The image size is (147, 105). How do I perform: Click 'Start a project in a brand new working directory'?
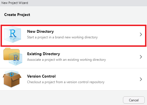(62, 37)
